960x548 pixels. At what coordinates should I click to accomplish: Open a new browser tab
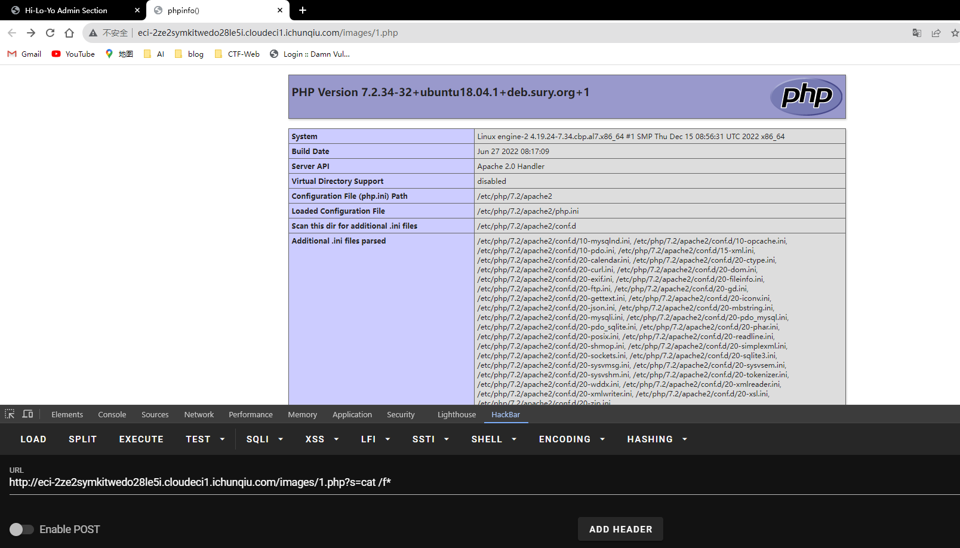(303, 10)
